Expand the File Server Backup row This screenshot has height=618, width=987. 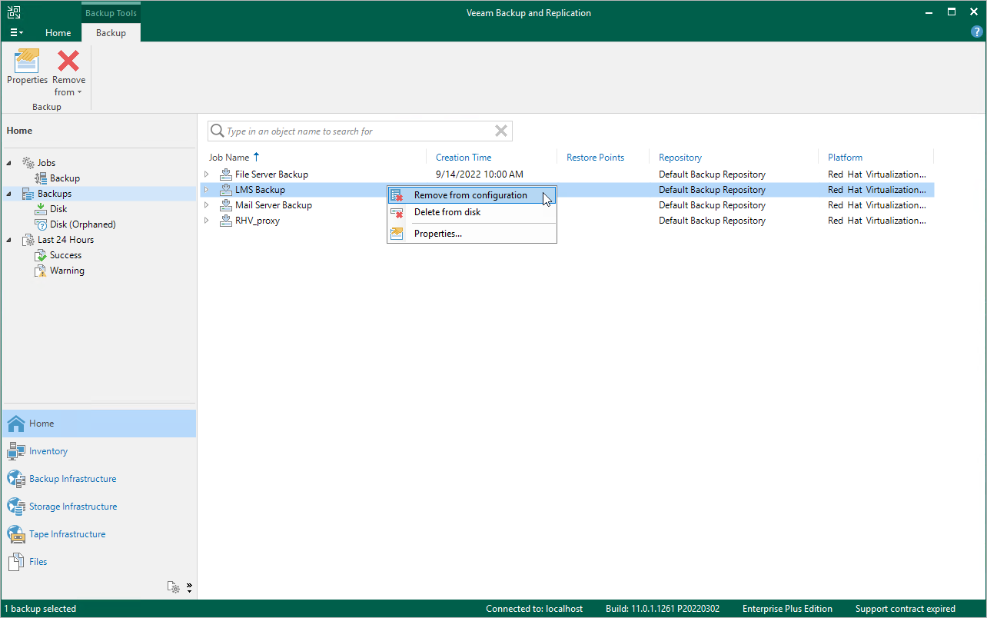pyautogui.click(x=206, y=174)
